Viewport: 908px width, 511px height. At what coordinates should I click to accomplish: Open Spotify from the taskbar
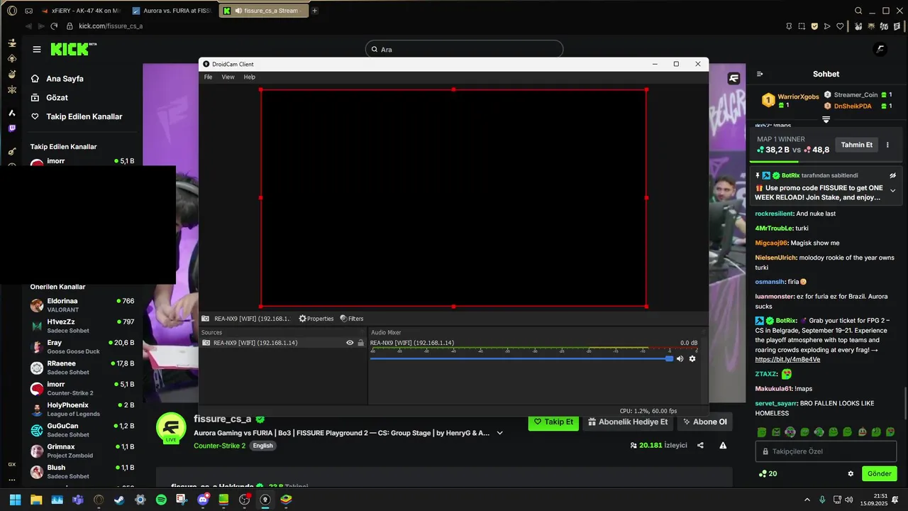coord(161,500)
